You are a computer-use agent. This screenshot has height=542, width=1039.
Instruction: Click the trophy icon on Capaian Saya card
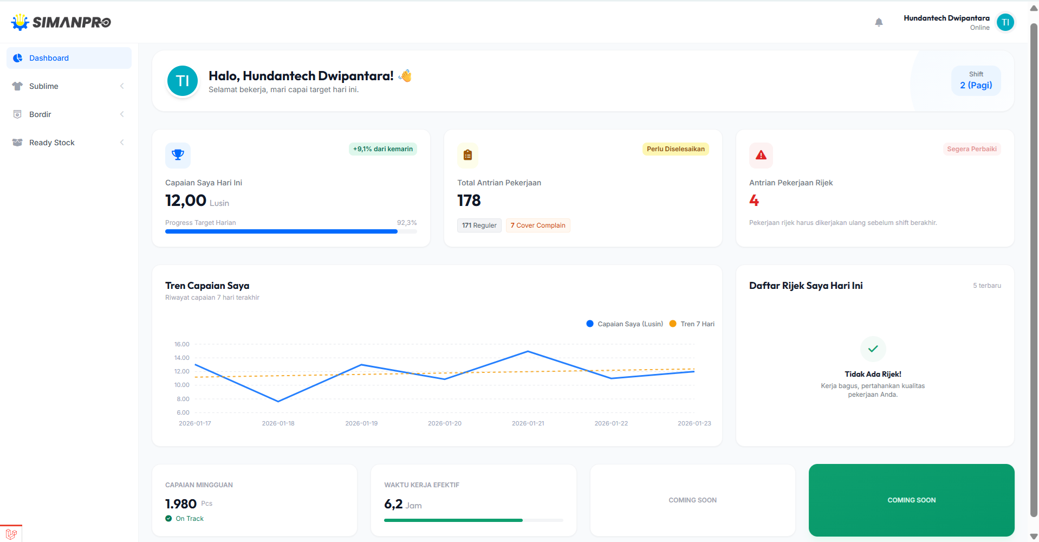(178, 155)
